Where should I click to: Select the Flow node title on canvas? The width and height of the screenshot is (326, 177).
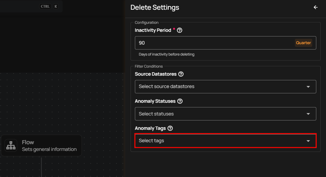28,142
